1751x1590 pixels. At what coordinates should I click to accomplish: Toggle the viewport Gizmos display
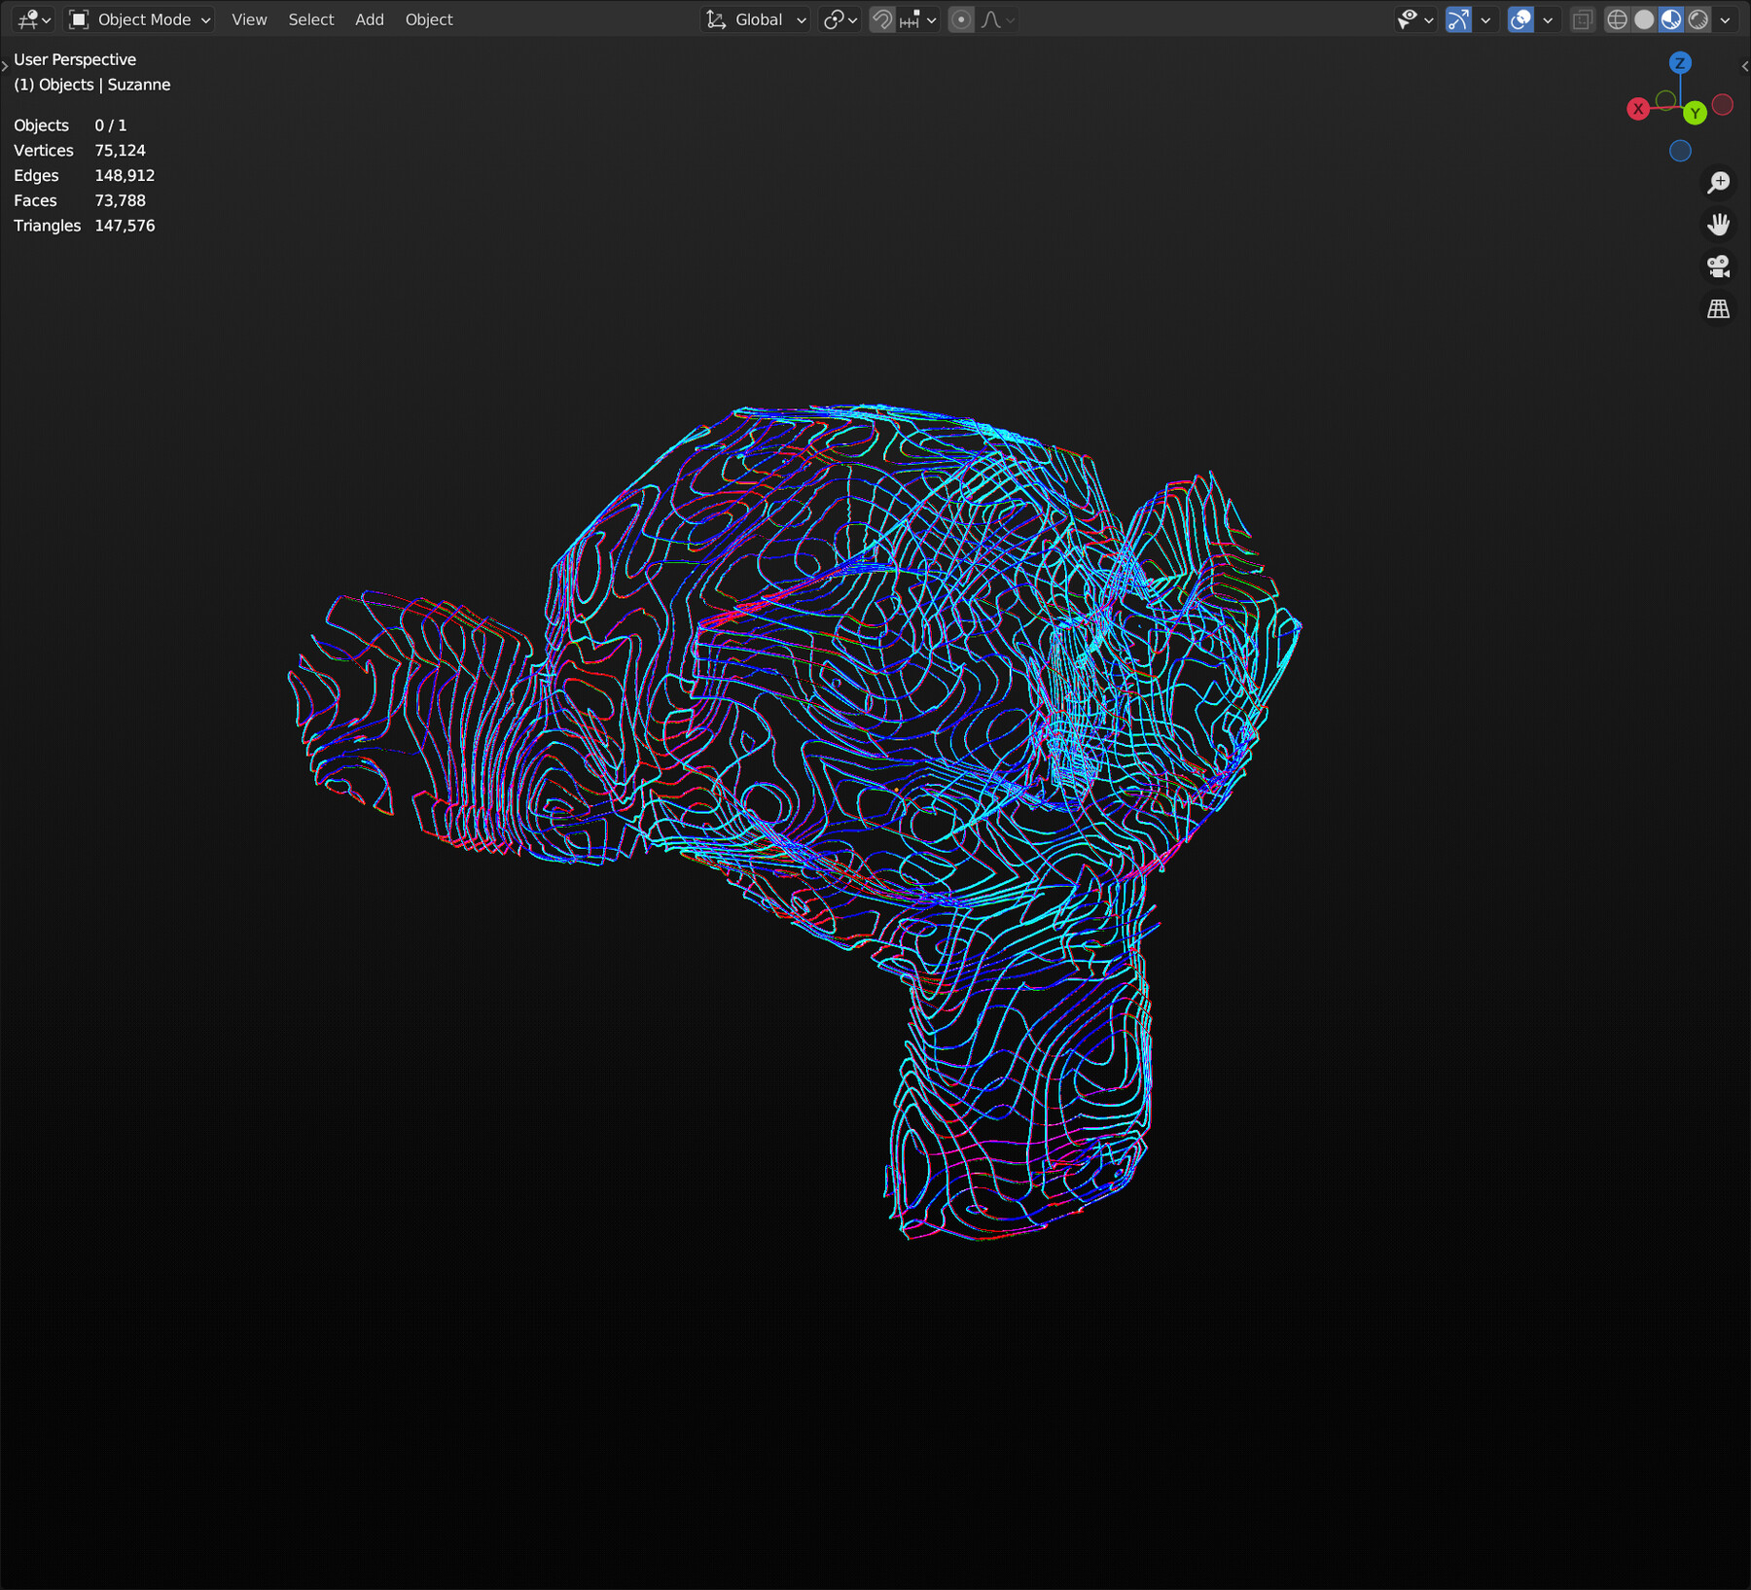[x=1459, y=18]
